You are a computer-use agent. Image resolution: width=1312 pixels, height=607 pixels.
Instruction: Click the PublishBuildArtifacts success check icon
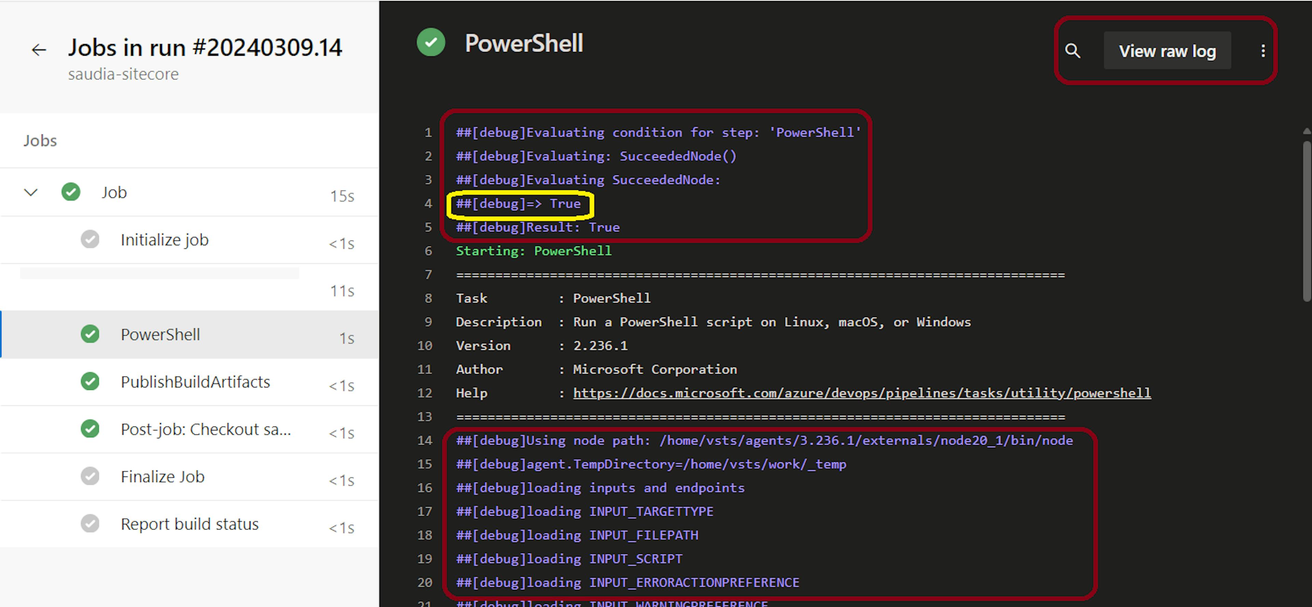90,382
